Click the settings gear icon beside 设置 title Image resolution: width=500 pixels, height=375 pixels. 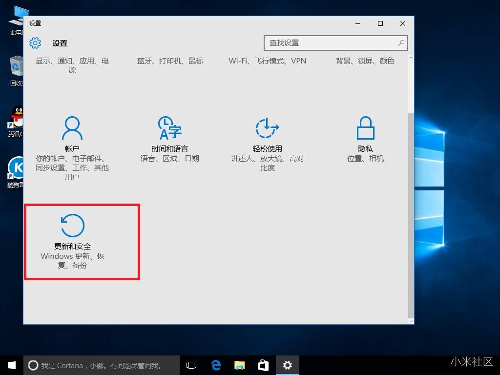pyautogui.click(x=35, y=43)
